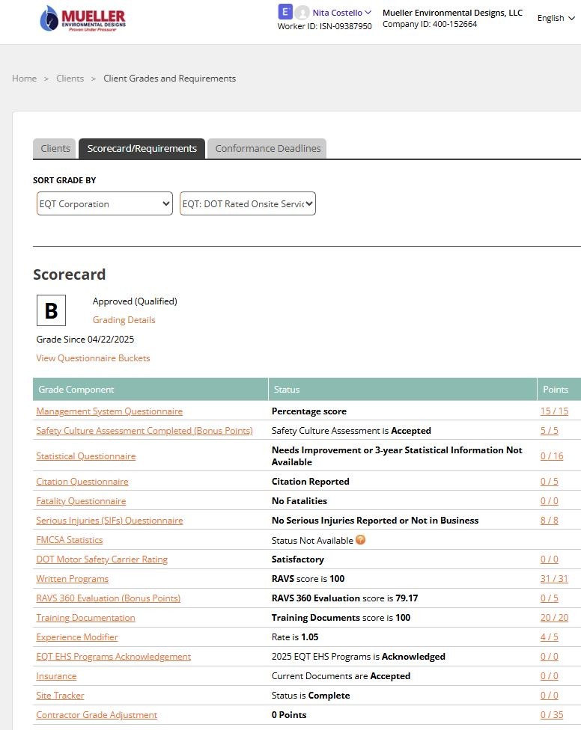Open EQT EHS Programs Acknowledgement link
Image resolution: width=581 pixels, height=730 pixels.
pos(114,657)
